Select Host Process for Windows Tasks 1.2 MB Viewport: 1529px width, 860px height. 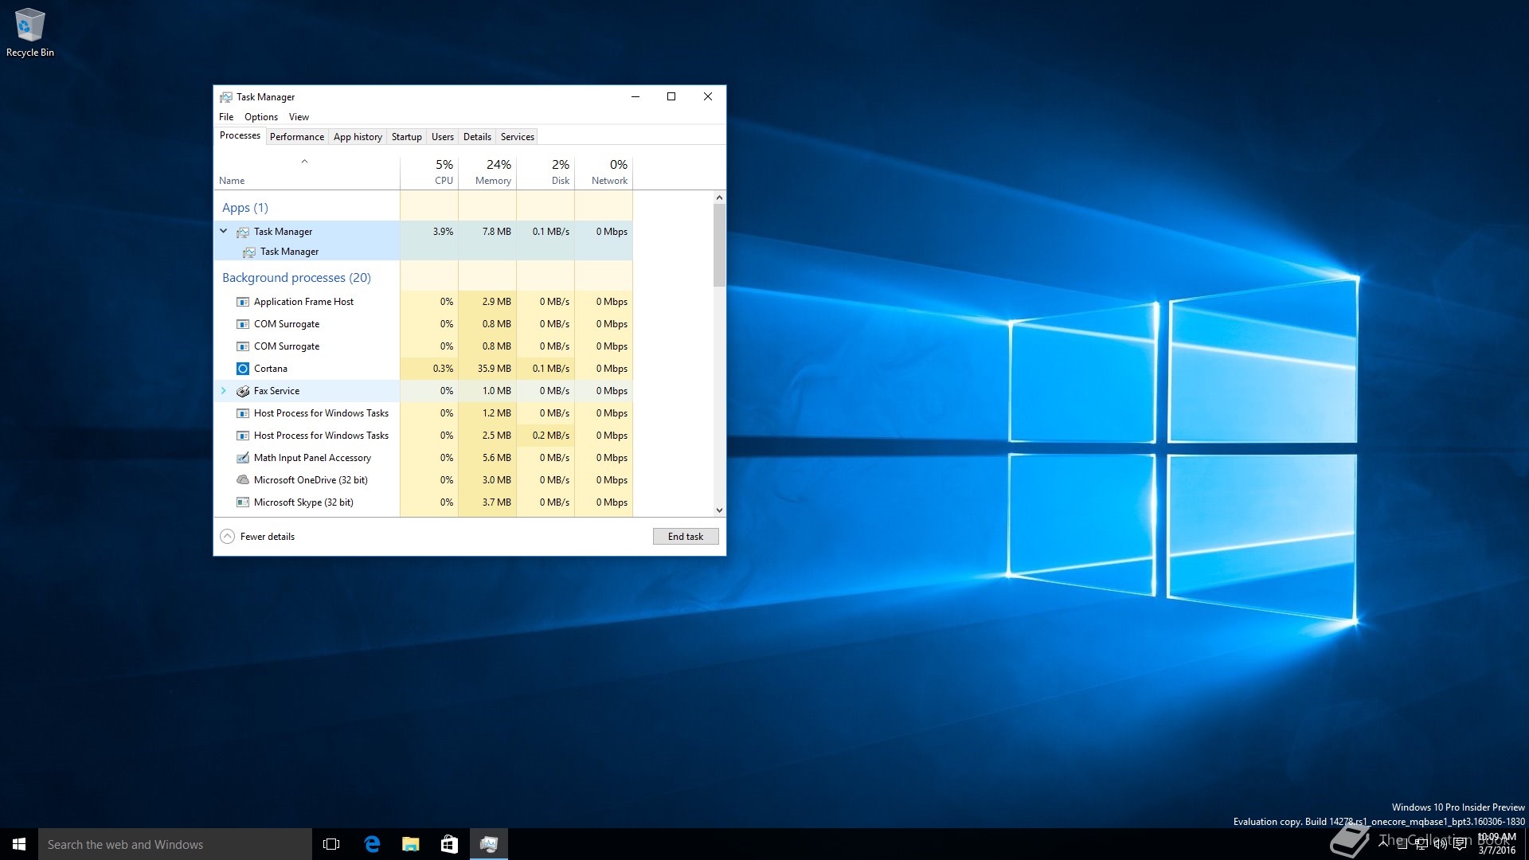coord(423,413)
